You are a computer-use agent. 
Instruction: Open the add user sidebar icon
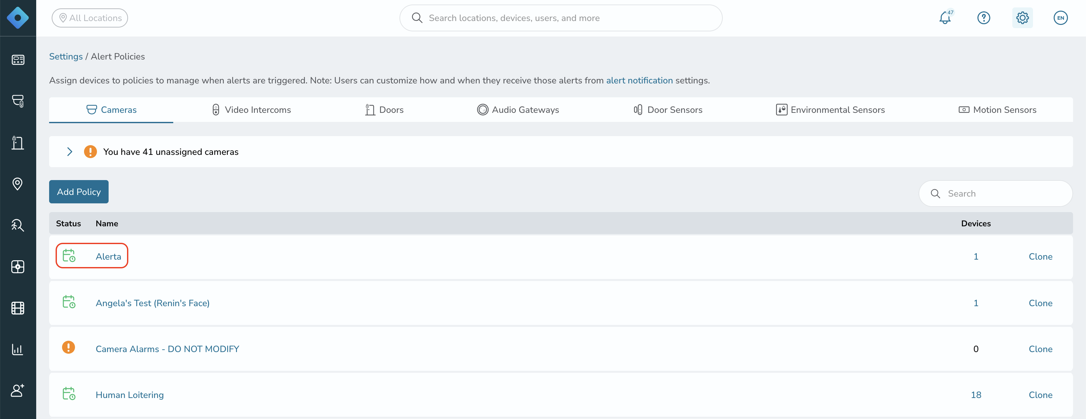pyautogui.click(x=18, y=390)
